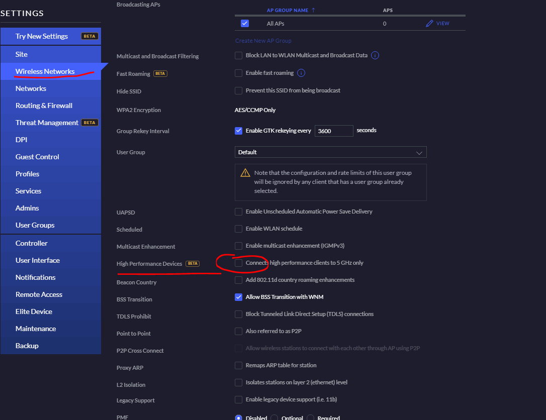
Task: Click info icon beside Block LAN to WLAN Multicast
Action: tap(375, 55)
